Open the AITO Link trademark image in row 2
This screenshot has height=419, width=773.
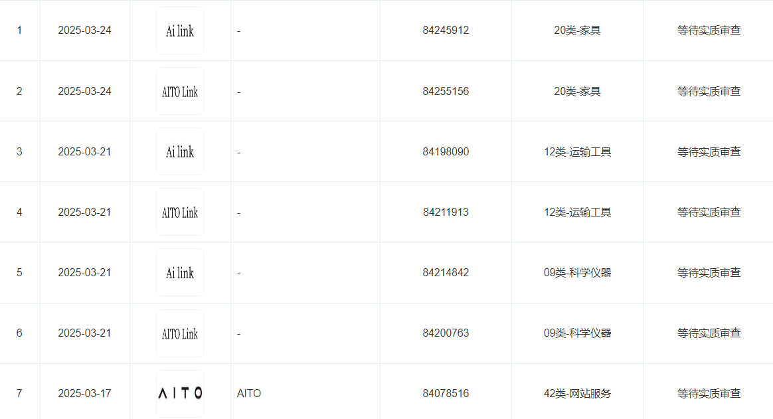click(x=180, y=91)
